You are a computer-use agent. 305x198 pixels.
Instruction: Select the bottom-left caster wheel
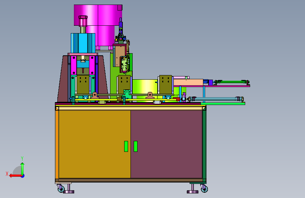[x=61, y=188]
